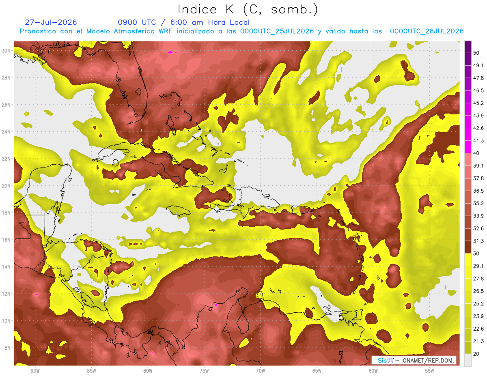Click the colorbar value '31.3'

tap(478, 241)
